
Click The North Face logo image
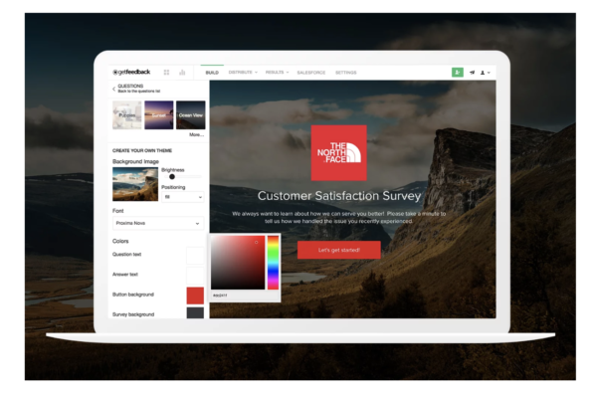pyautogui.click(x=339, y=152)
